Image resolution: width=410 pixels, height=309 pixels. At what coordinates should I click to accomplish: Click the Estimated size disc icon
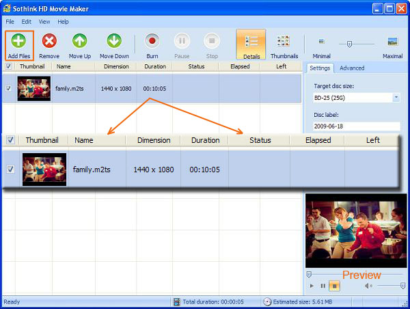point(267,302)
